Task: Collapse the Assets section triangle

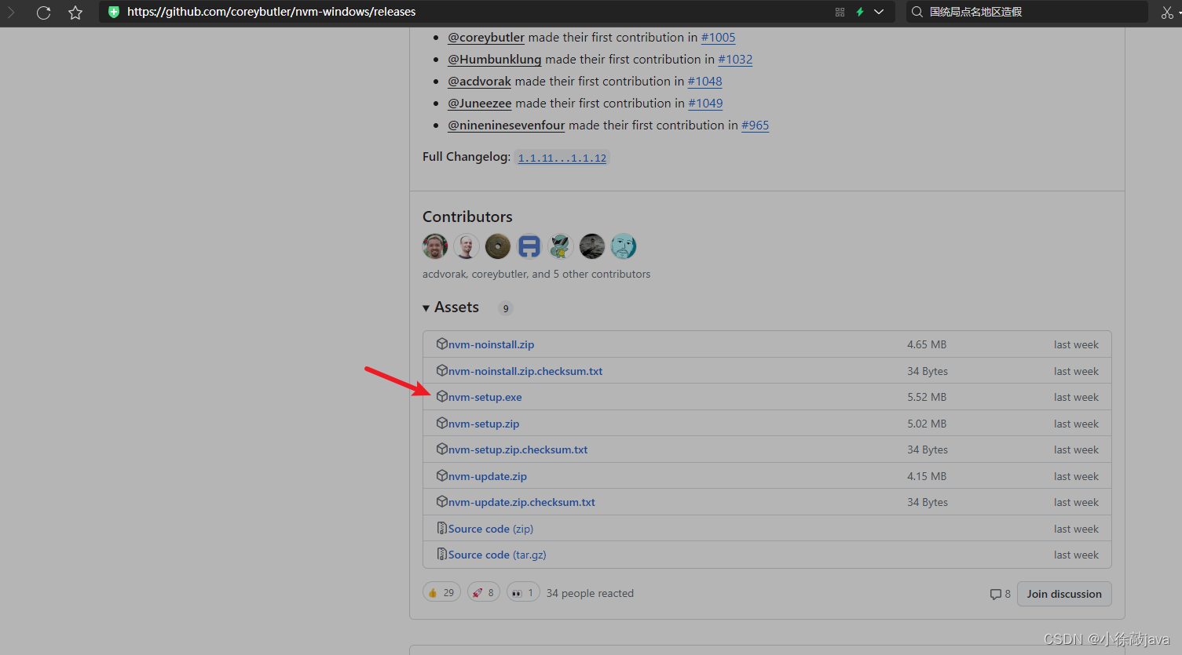Action: pos(426,308)
